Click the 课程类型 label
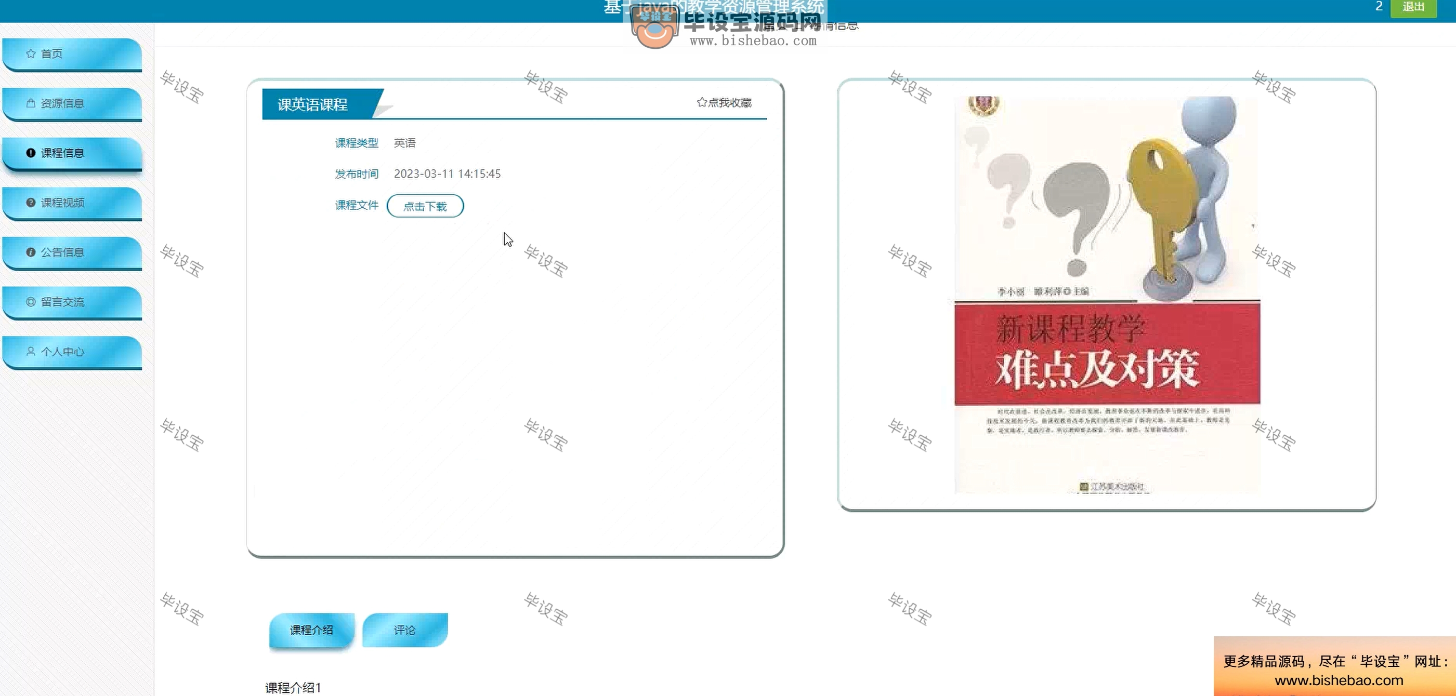The width and height of the screenshot is (1456, 696). [x=356, y=143]
